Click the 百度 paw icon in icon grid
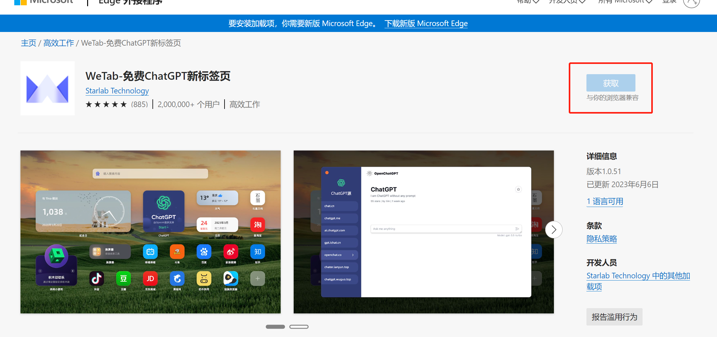Viewport: 717px width, 337px height. point(204,252)
